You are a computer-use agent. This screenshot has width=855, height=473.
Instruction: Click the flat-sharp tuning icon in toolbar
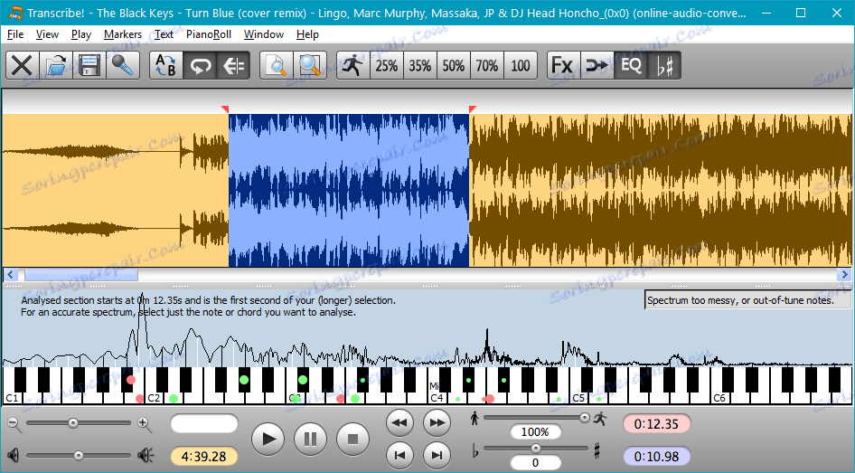point(664,65)
